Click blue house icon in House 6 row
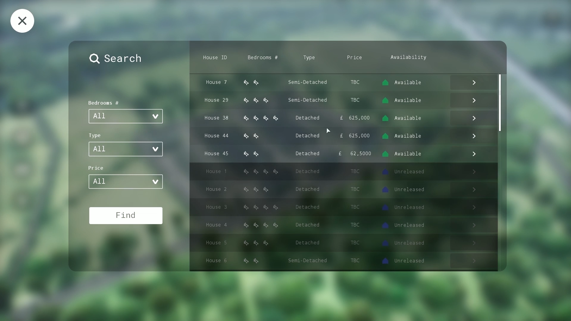 (385, 261)
